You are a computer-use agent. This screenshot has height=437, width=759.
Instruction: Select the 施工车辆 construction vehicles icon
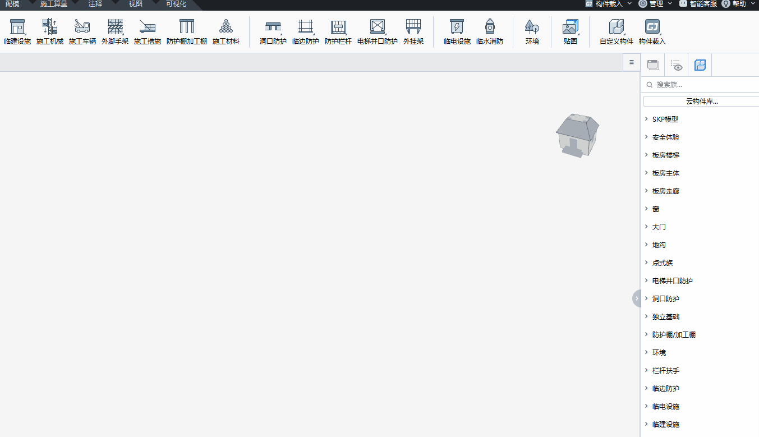[82, 32]
